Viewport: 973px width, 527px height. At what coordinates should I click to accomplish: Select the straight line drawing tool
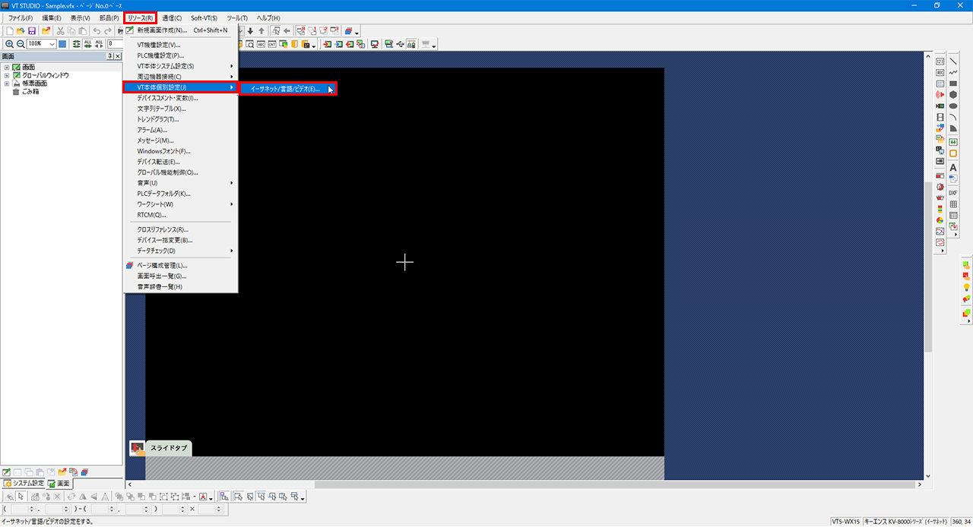click(953, 61)
